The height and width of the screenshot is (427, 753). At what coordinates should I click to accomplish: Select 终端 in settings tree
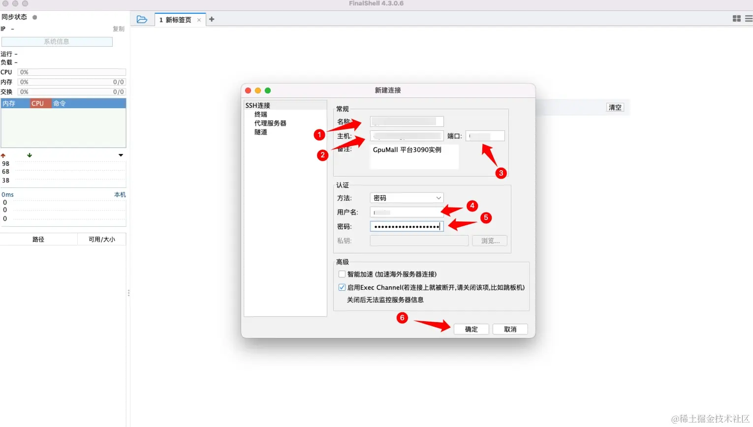[261, 114]
